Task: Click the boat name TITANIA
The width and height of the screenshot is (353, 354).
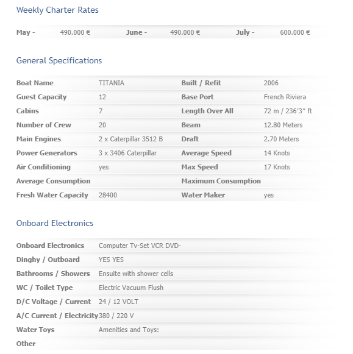Action: click(112, 83)
